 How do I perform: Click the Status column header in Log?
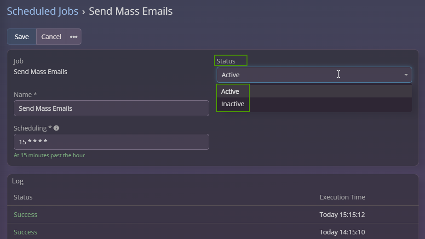(23, 197)
